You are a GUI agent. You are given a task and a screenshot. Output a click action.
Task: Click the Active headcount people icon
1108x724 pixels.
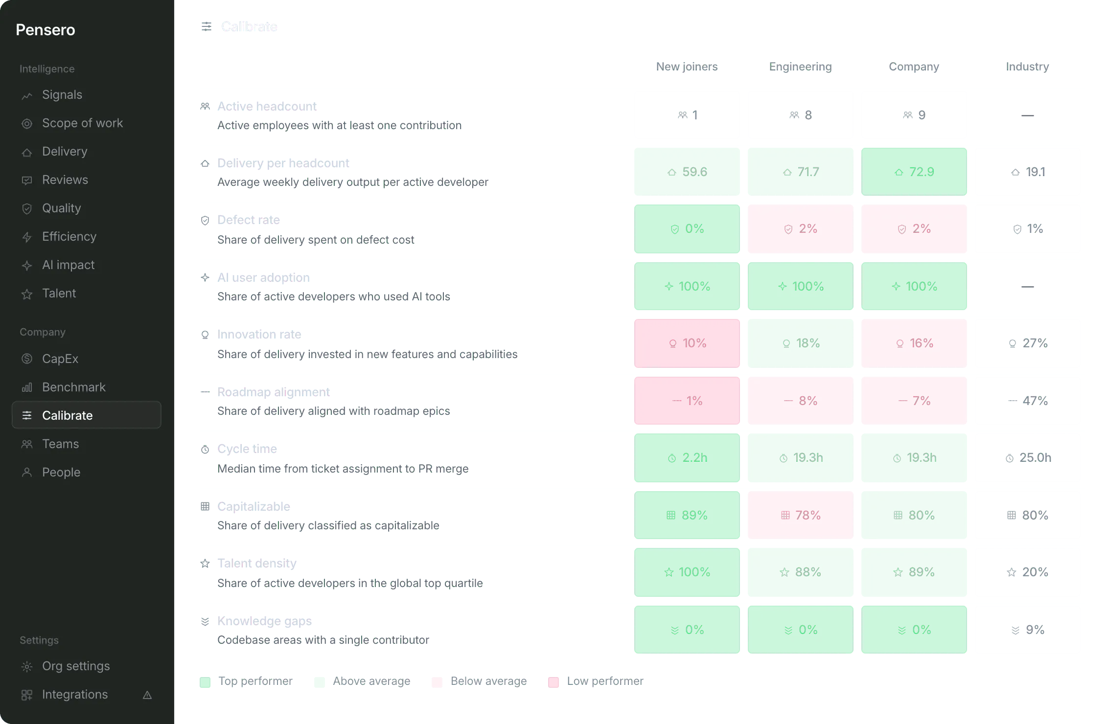point(205,106)
